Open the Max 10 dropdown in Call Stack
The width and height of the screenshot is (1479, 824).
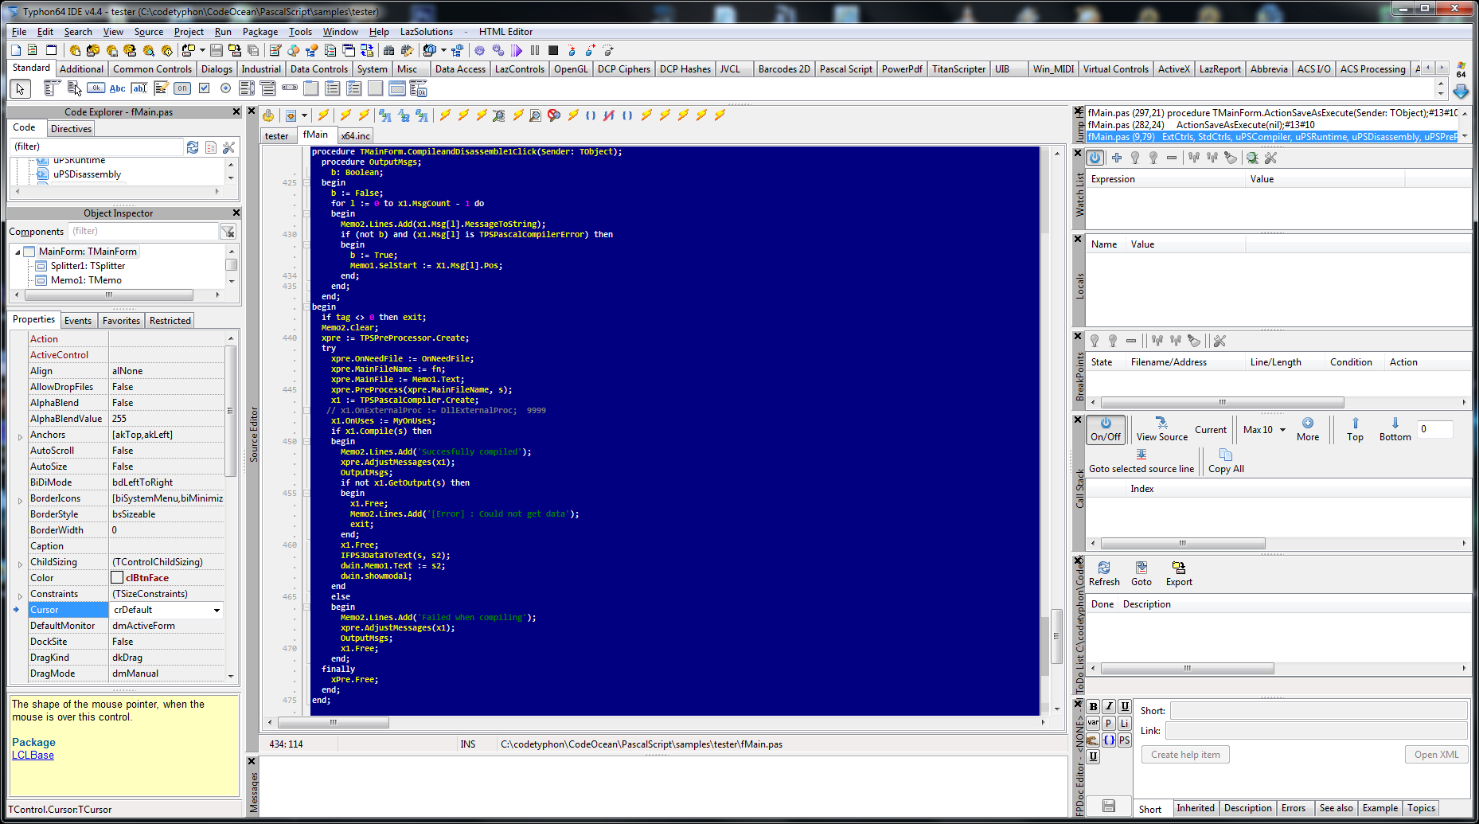pos(1282,430)
